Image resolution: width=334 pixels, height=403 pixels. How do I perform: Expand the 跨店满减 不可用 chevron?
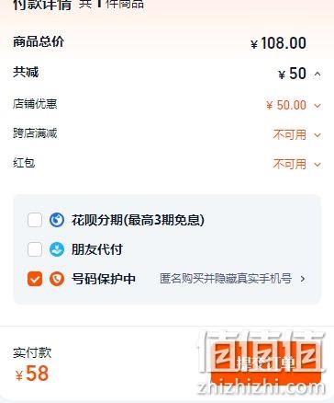click(317, 135)
